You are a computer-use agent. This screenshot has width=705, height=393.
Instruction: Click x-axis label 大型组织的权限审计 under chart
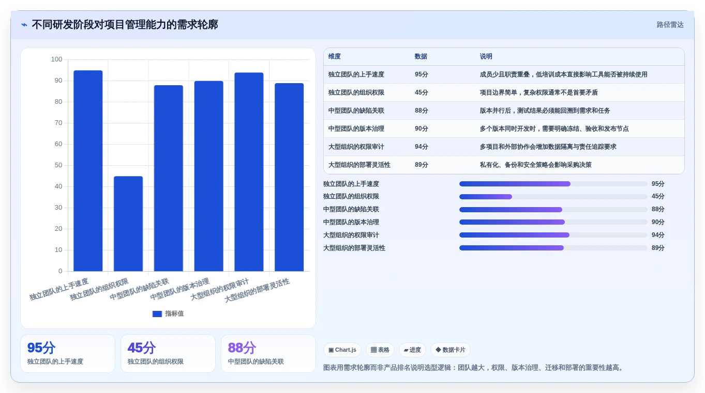point(220,289)
